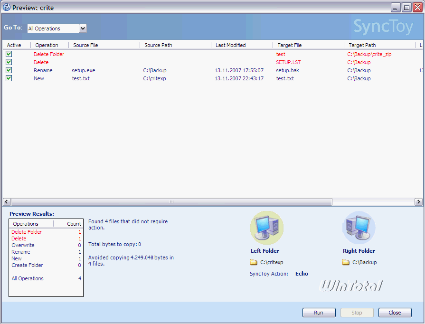The width and height of the screenshot is (425, 324).
Task: Click the Right Folder computer icon
Action: coord(359,228)
